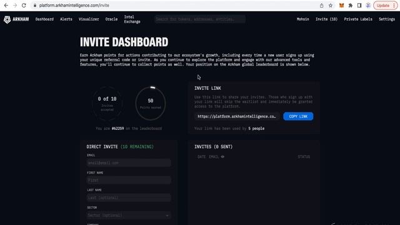Click the INVITE DASHBOARD title
Image resolution: width=400 pixels, height=225 pixels.
coord(124,42)
